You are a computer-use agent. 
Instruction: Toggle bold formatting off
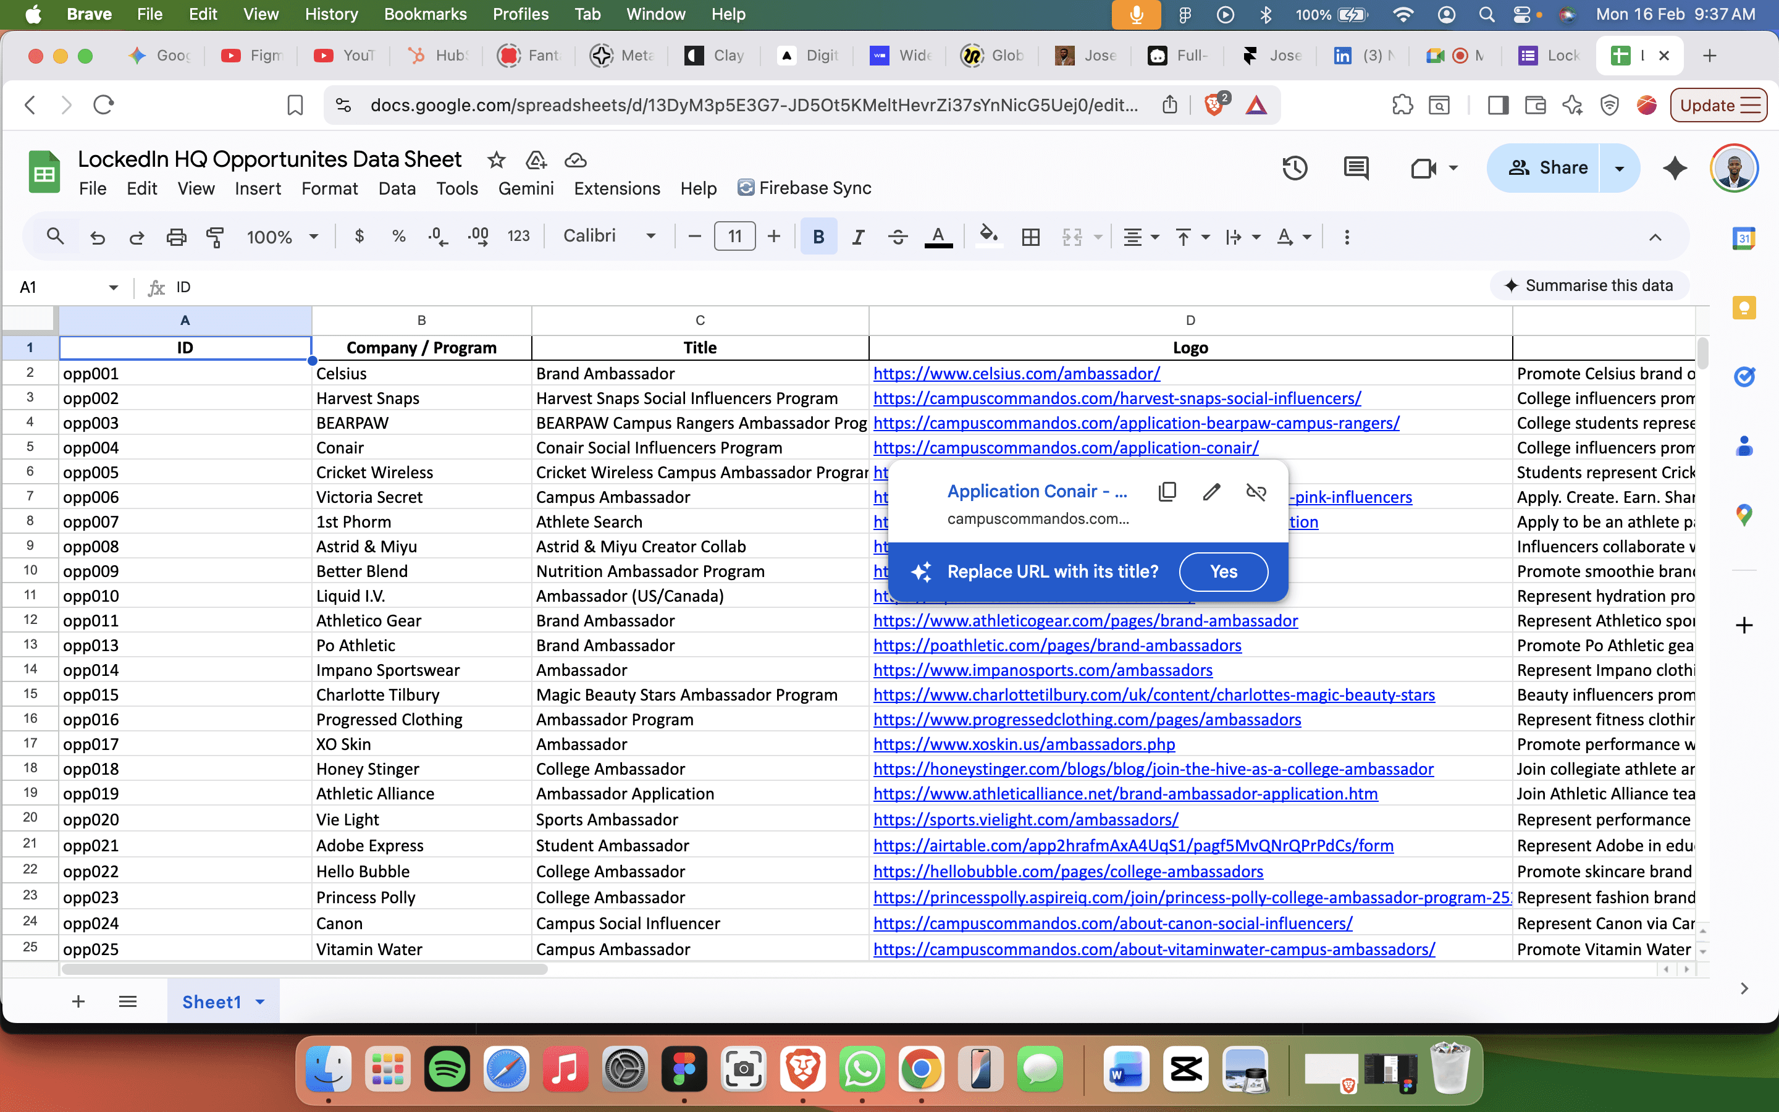click(x=817, y=236)
